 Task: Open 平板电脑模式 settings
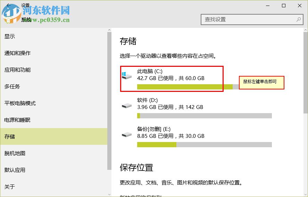click(x=54, y=103)
